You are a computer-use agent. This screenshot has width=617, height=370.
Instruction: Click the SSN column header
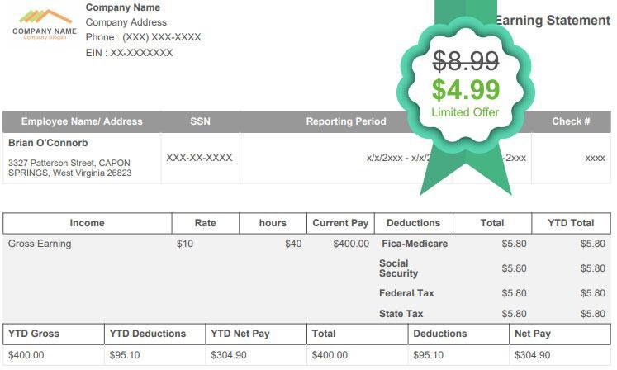[200, 121]
